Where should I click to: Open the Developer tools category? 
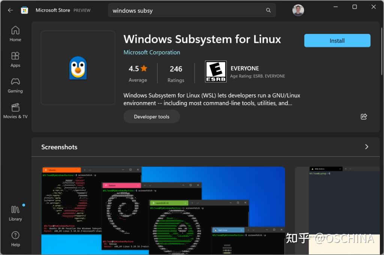(x=151, y=116)
